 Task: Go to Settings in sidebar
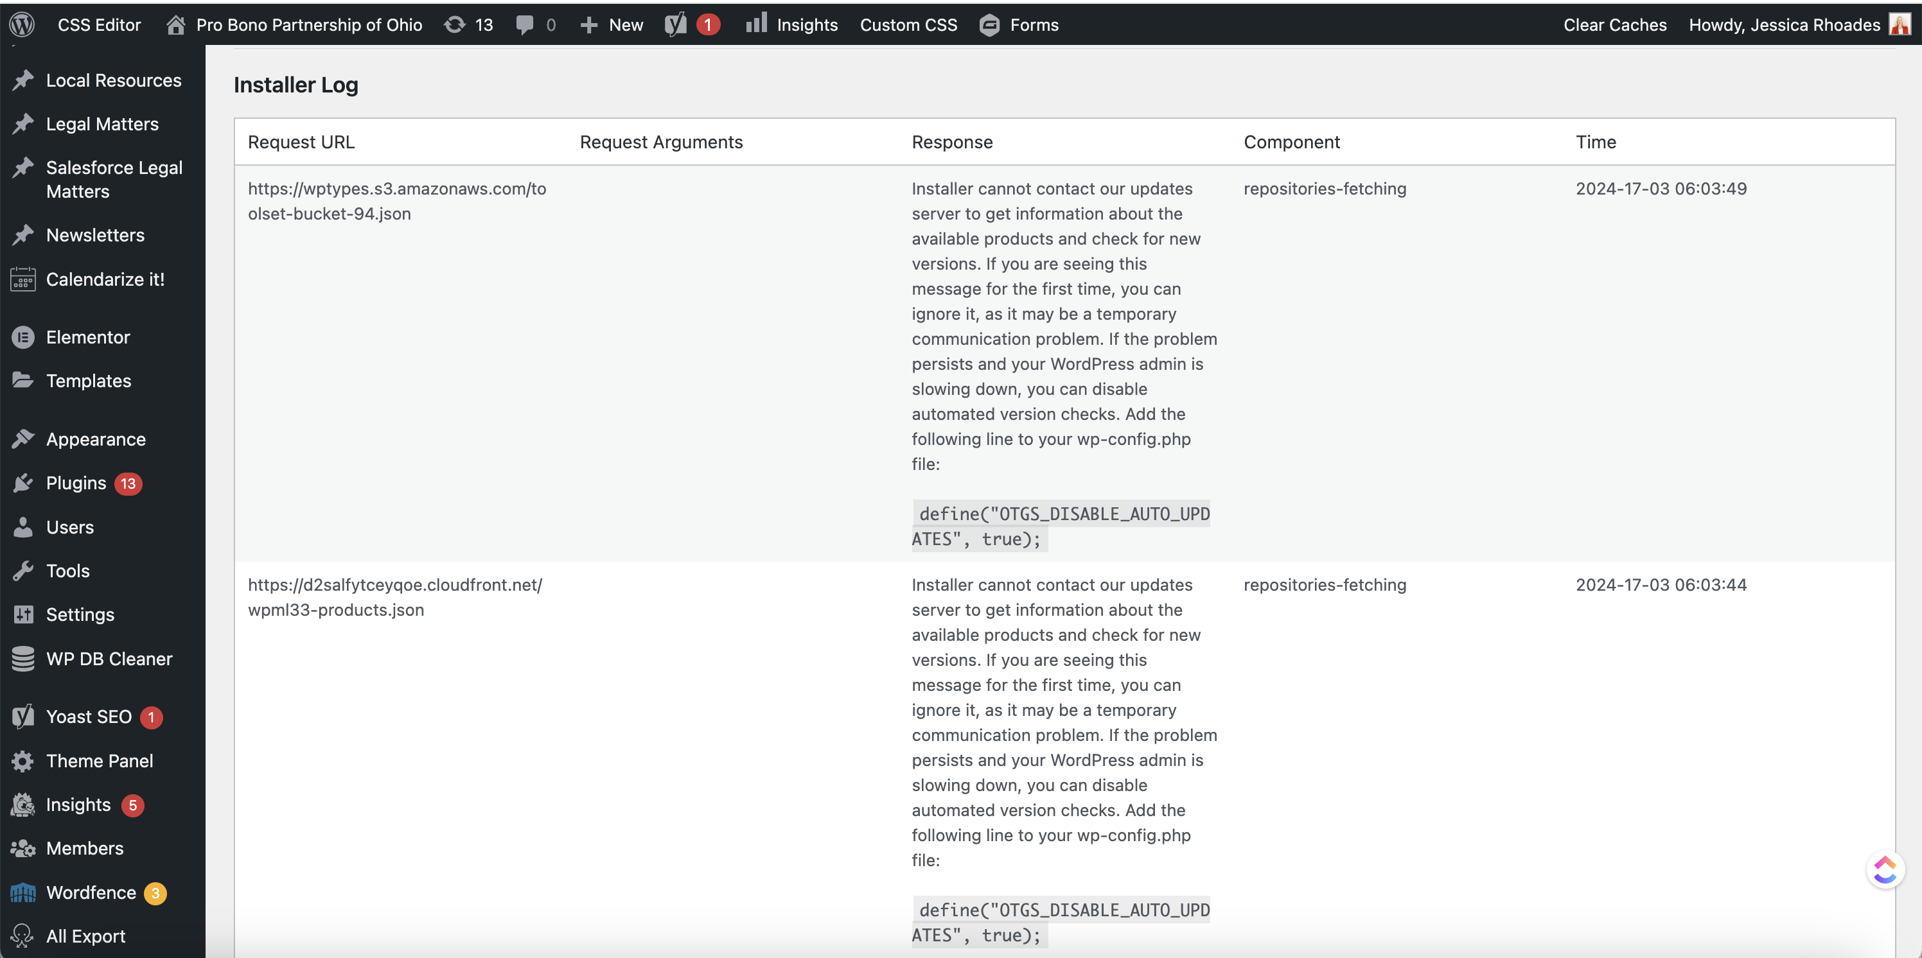(80, 615)
